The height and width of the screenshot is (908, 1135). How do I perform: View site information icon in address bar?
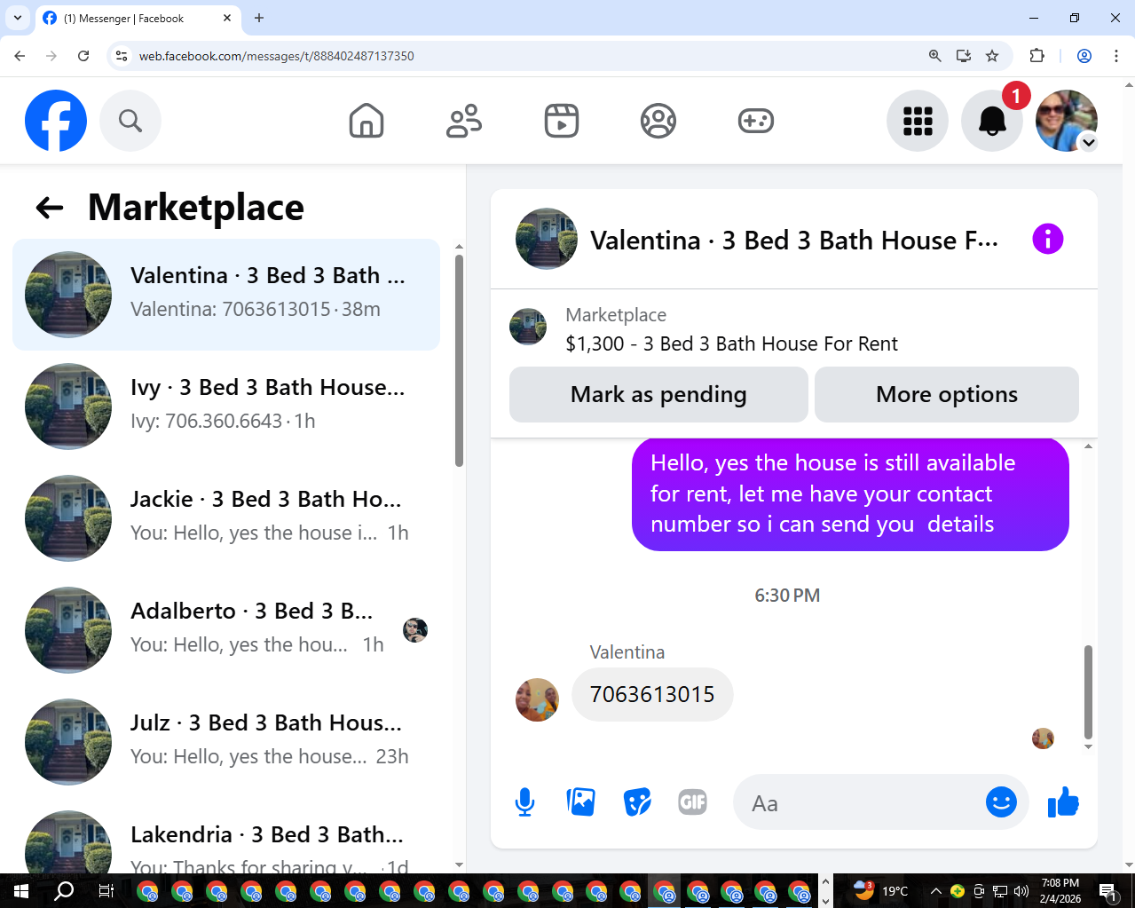122,56
